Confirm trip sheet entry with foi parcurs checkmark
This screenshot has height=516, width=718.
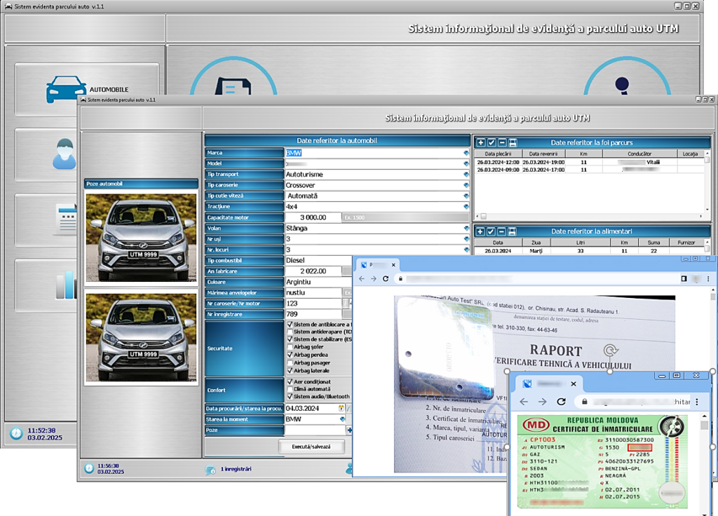pyautogui.click(x=492, y=142)
